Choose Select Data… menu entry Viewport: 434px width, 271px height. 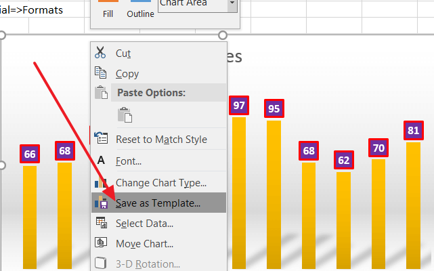tap(158, 223)
